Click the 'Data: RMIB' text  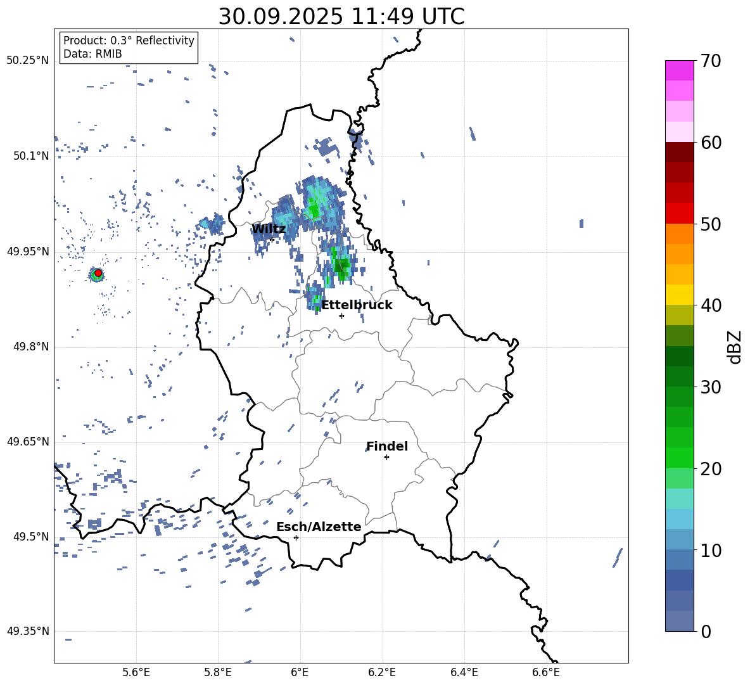[x=92, y=54]
